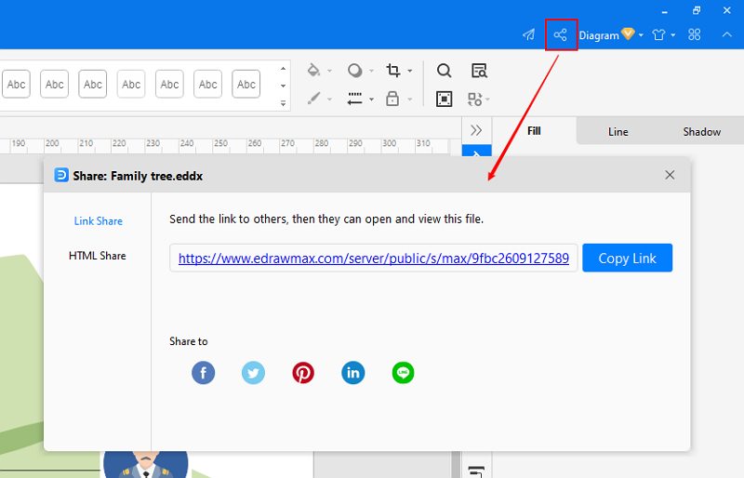Screen dimensions: 744x478
Task: Minimize the application window
Action: click(x=664, y=11)
